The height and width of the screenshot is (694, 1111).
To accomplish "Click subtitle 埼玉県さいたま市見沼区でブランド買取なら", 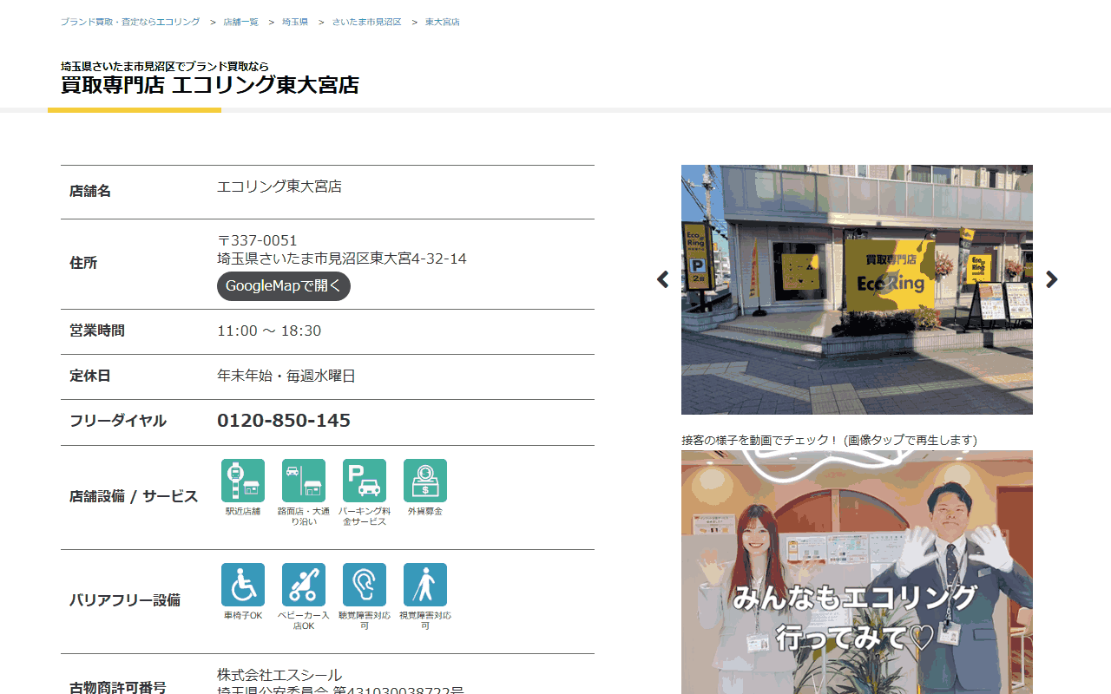I will tap(165, 66).
